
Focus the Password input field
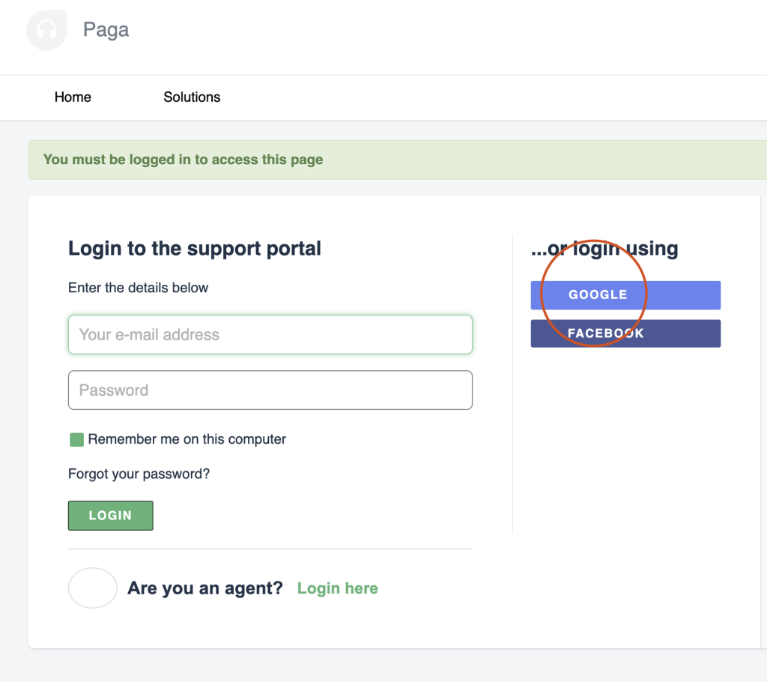point(270,390)
